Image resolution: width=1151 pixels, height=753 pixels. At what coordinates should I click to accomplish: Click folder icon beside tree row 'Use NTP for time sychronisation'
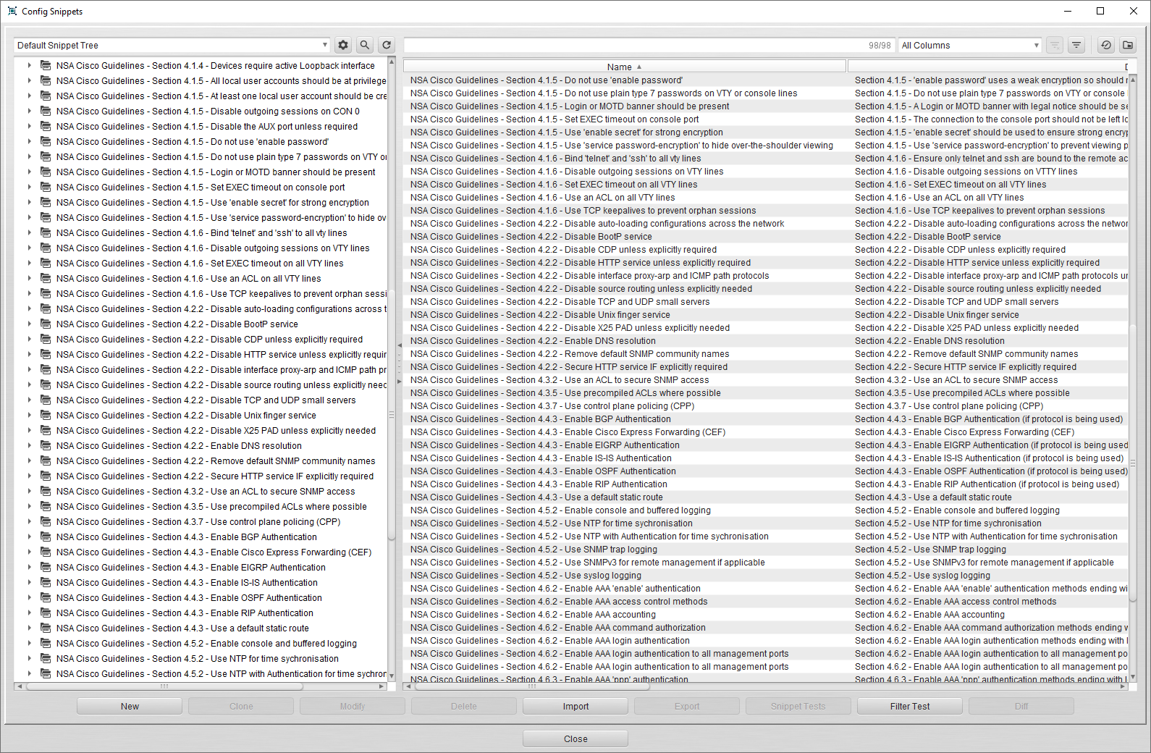[x=46, y=658]
